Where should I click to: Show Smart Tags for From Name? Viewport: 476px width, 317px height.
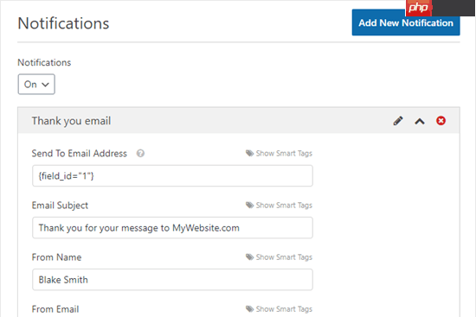click(x=284, y=257)
